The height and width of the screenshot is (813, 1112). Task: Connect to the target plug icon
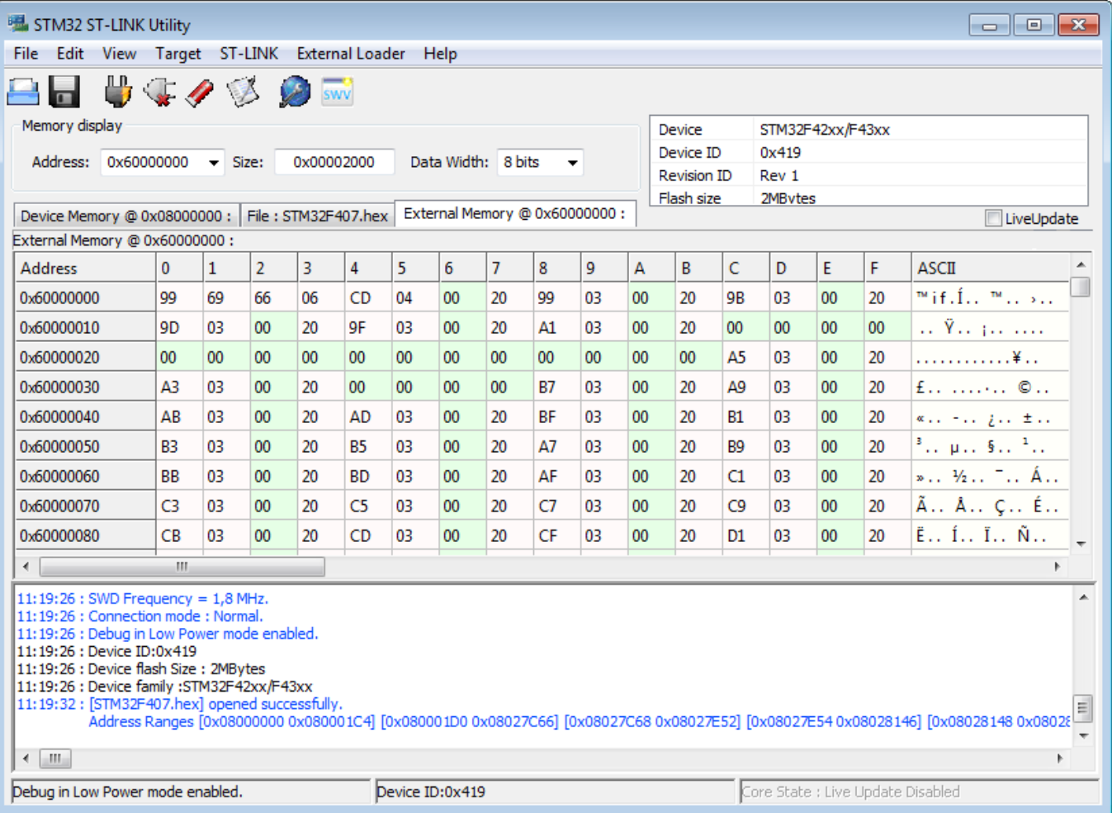click(x=118, y=92)
